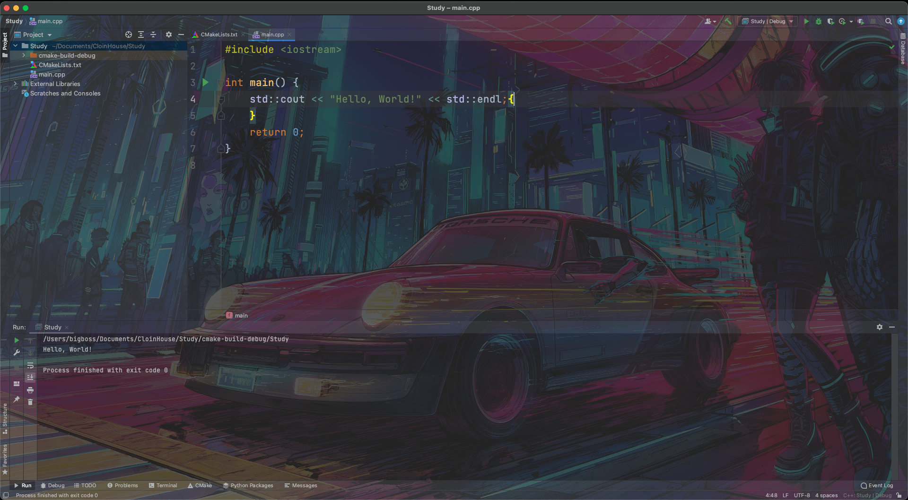Hide the Run panel with minus icon
The height and width of the screenshot is (500, 908).
pyautogui.click(x=892, y=327)
